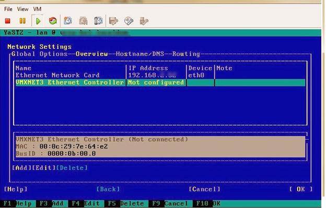Click the VMXNET3 (Not connected) details line
326x208 pixels.
[102, 139]
